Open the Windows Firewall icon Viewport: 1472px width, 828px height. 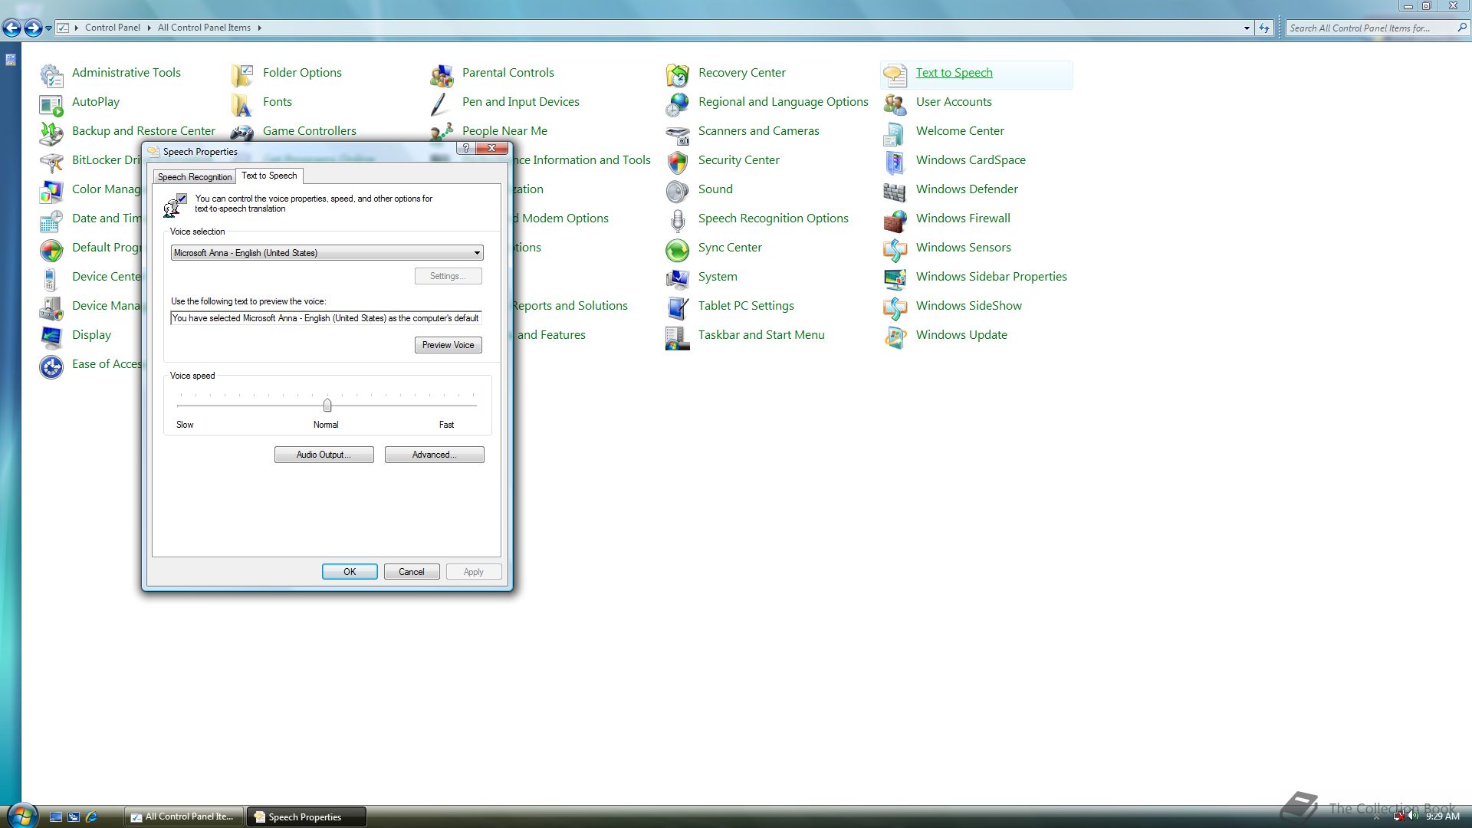click(895, 220)
